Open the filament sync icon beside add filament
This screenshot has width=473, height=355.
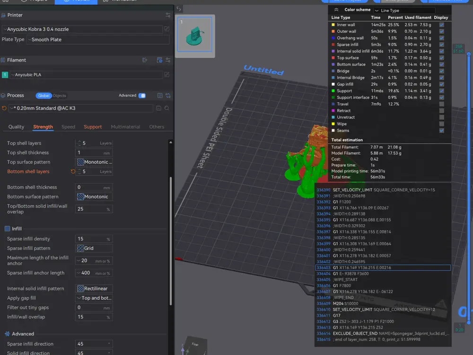[x=159, y=60]
